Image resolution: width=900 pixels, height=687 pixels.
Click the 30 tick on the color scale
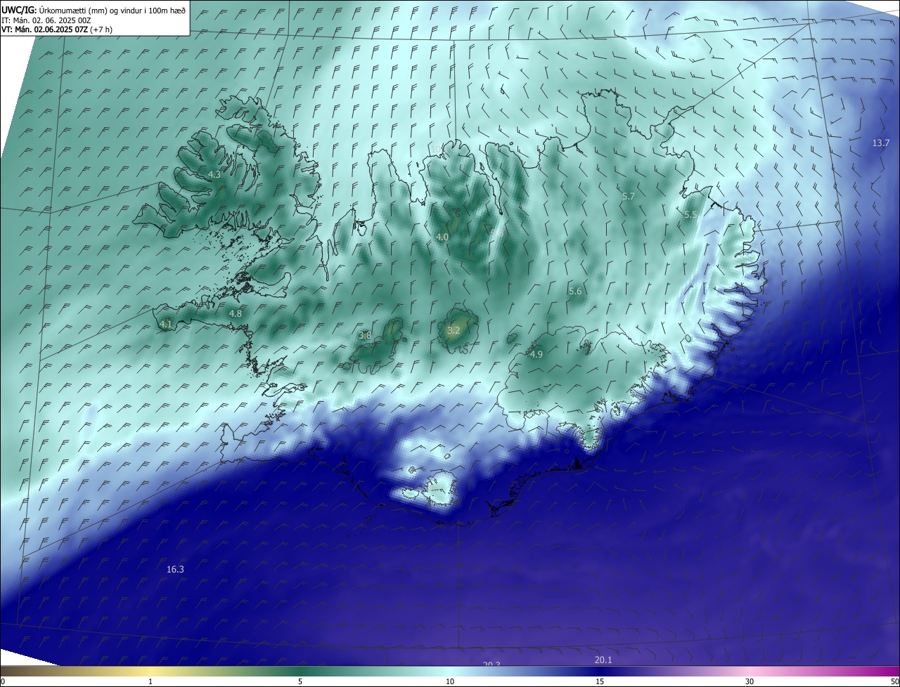(x=750, y=681)
